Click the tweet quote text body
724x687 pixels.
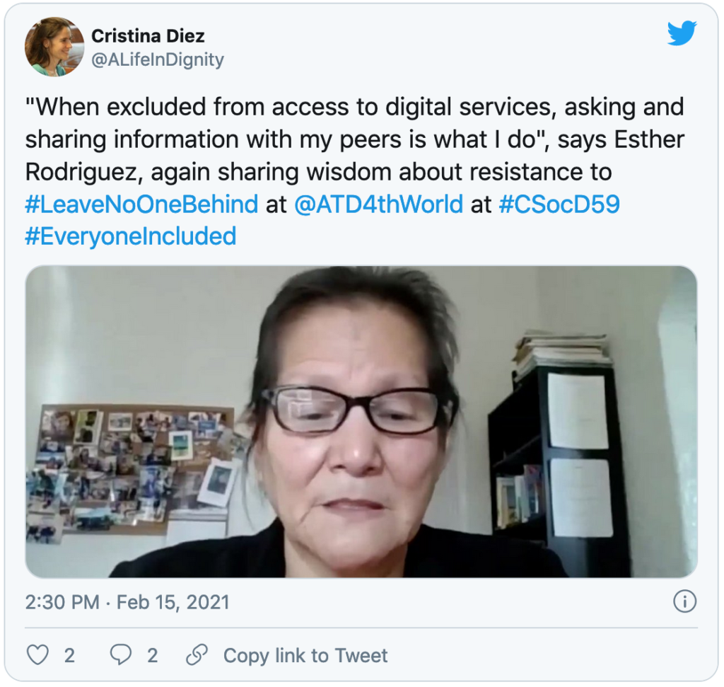pos(355,139)
